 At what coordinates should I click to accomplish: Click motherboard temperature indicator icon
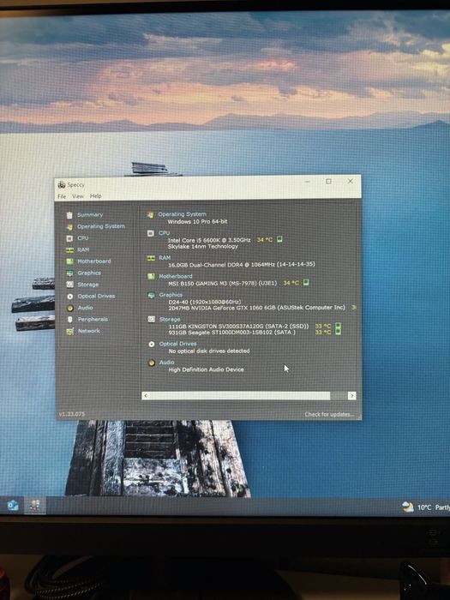306,283
